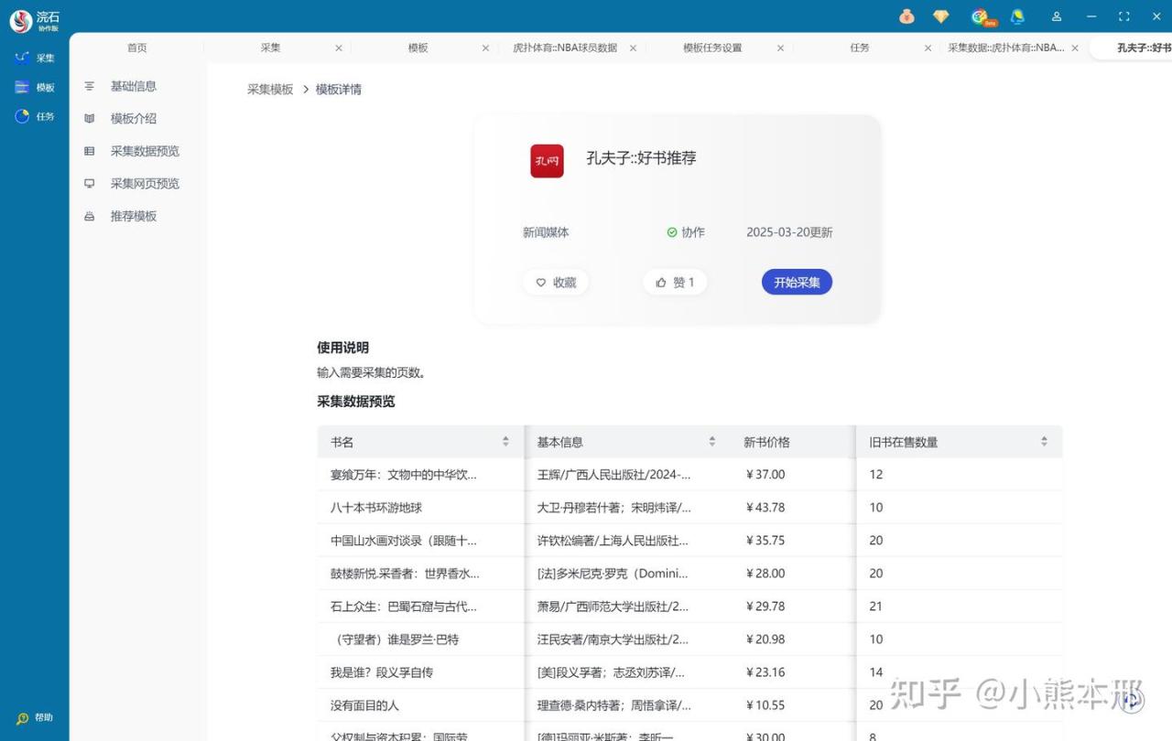Click the 协作 status label
Screen dimensions: 1172x741
[686, 232]
